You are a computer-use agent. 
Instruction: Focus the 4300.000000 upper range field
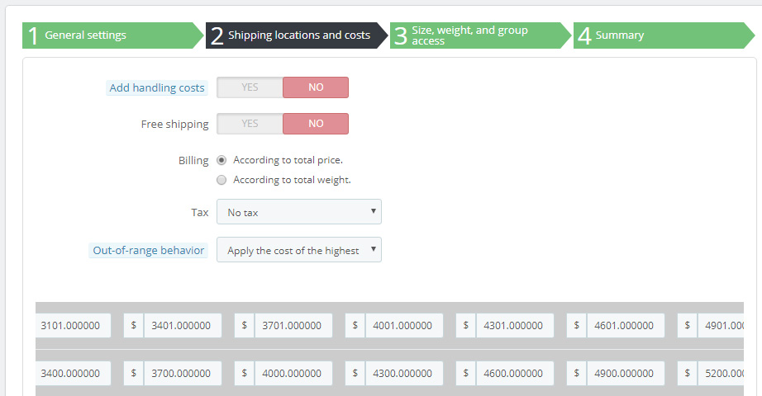pos(404,373)
